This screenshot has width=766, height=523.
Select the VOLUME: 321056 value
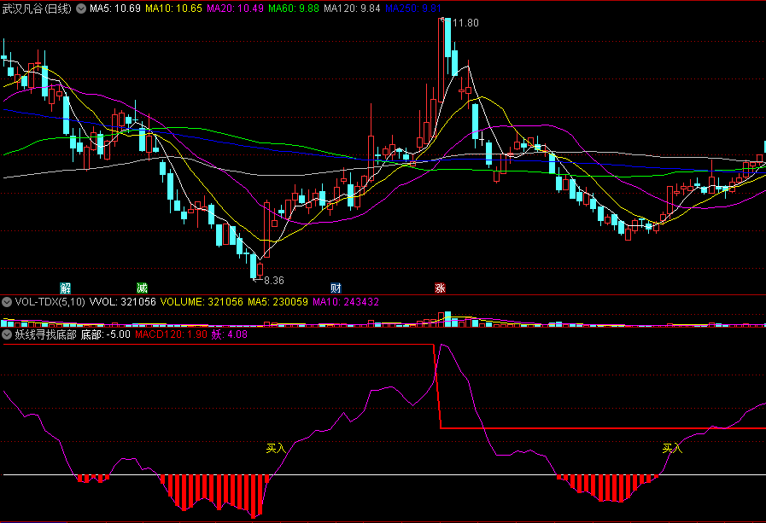202,302
